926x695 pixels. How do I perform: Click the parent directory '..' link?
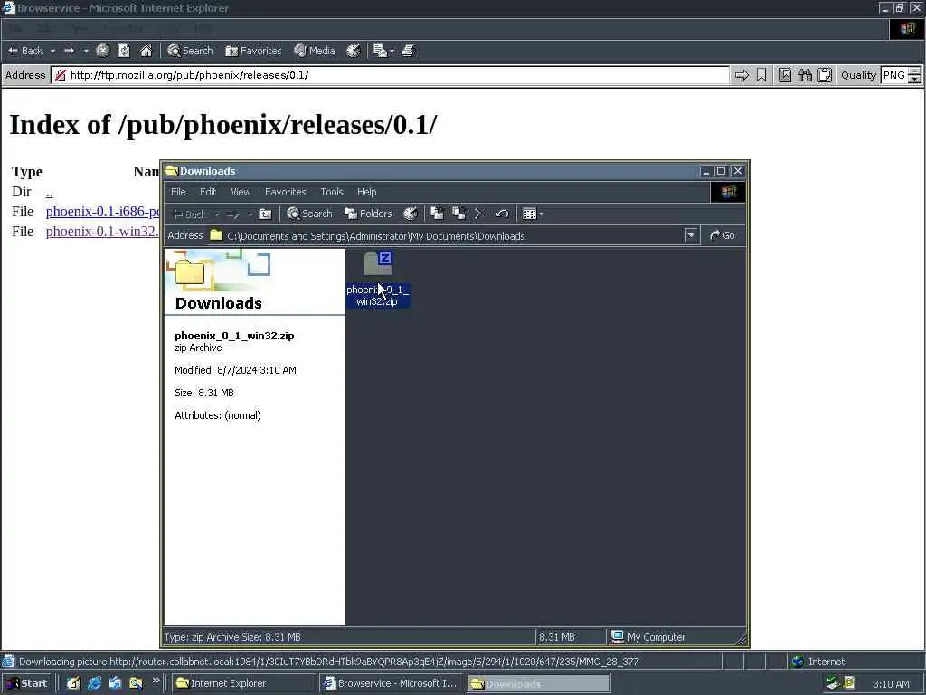tap(49, 192)
